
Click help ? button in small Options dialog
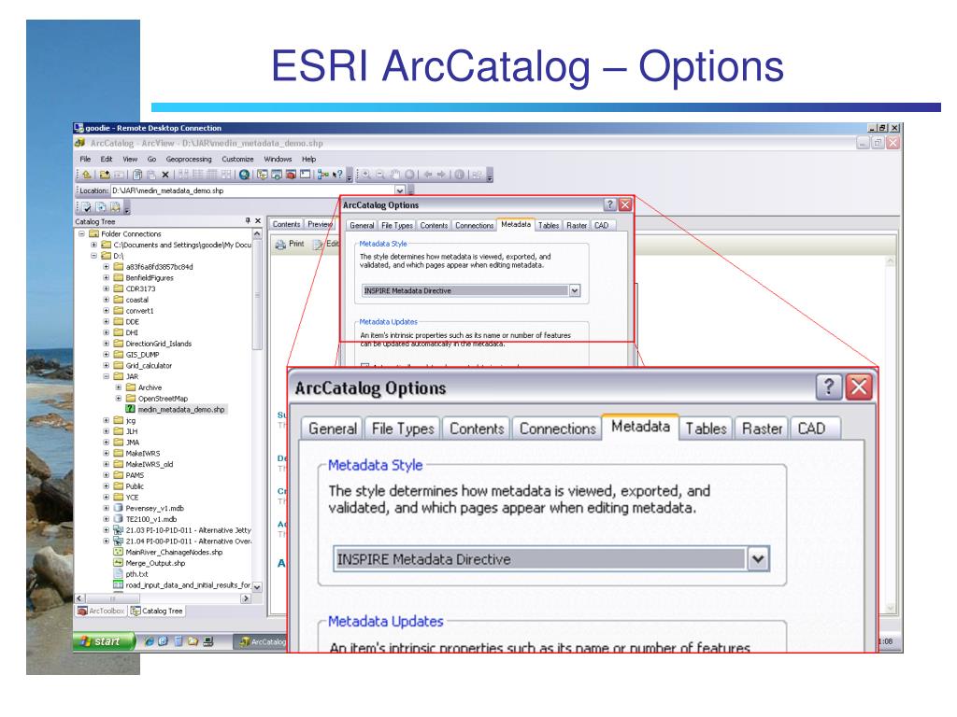[x=609, y=204]
